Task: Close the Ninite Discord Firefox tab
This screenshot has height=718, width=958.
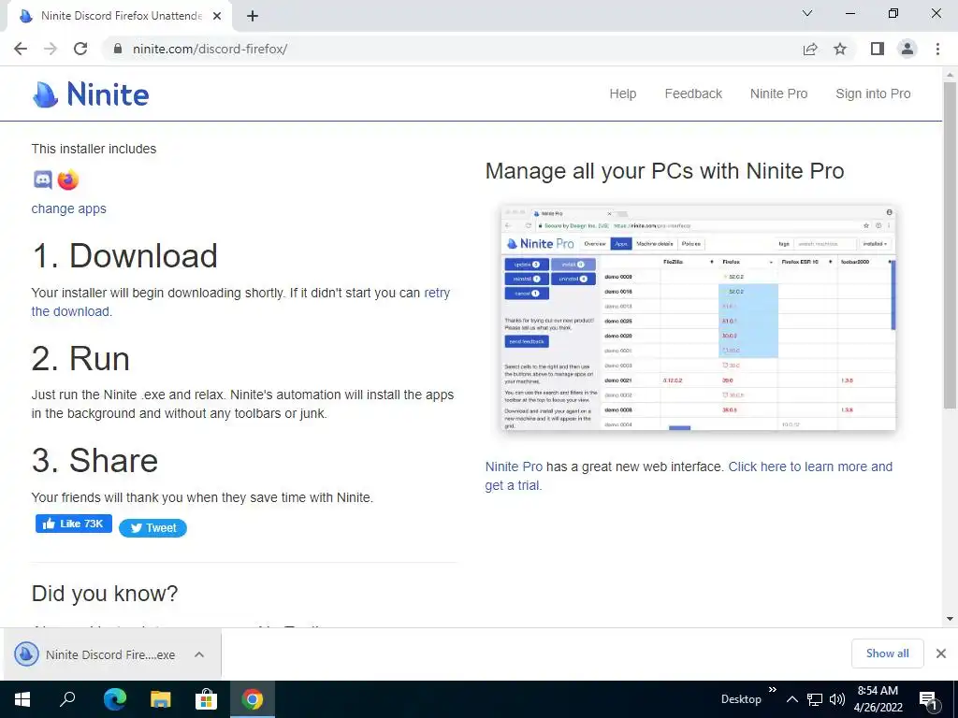Action: click(217, 16)
